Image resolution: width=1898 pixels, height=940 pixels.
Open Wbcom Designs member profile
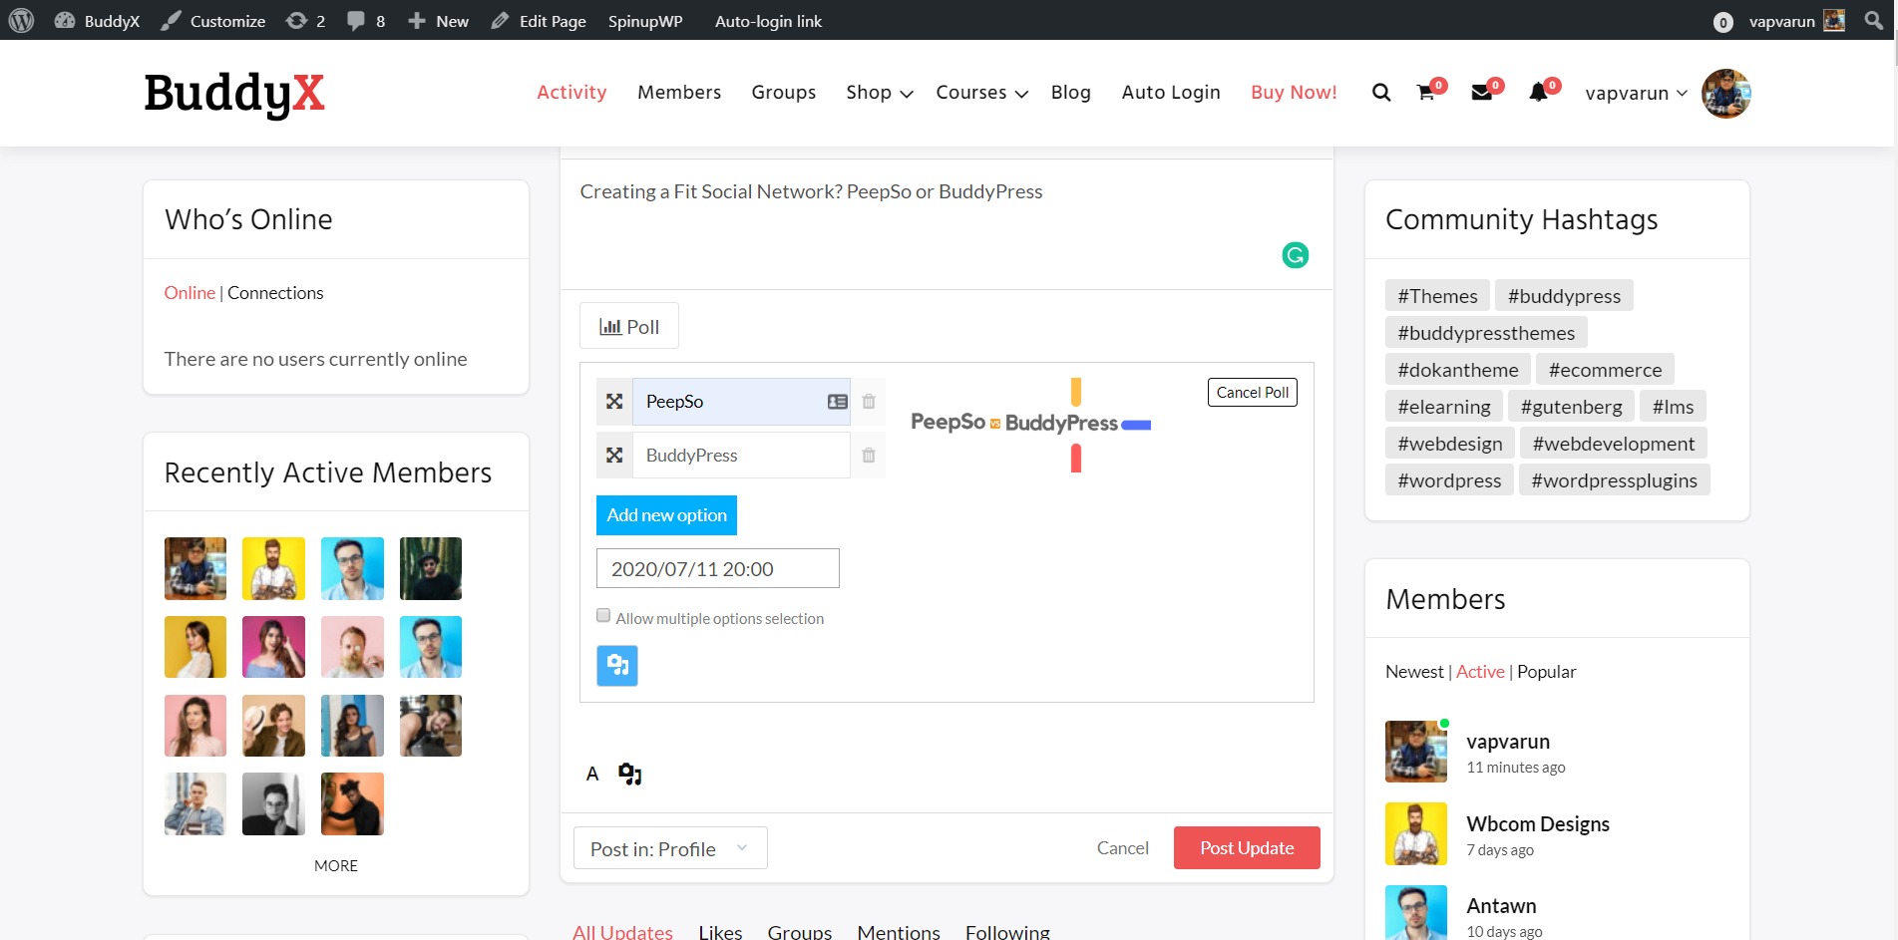pos(1538,823)
